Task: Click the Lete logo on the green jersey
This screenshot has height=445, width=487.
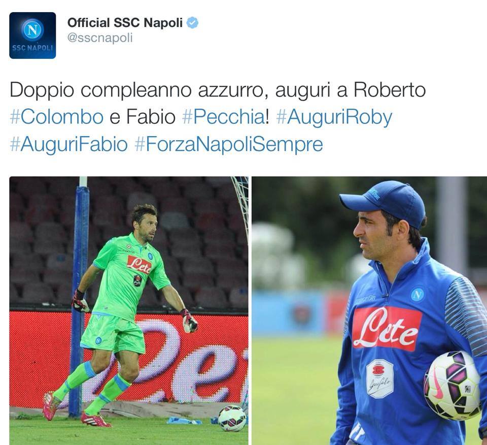Action: pos(139,265)
